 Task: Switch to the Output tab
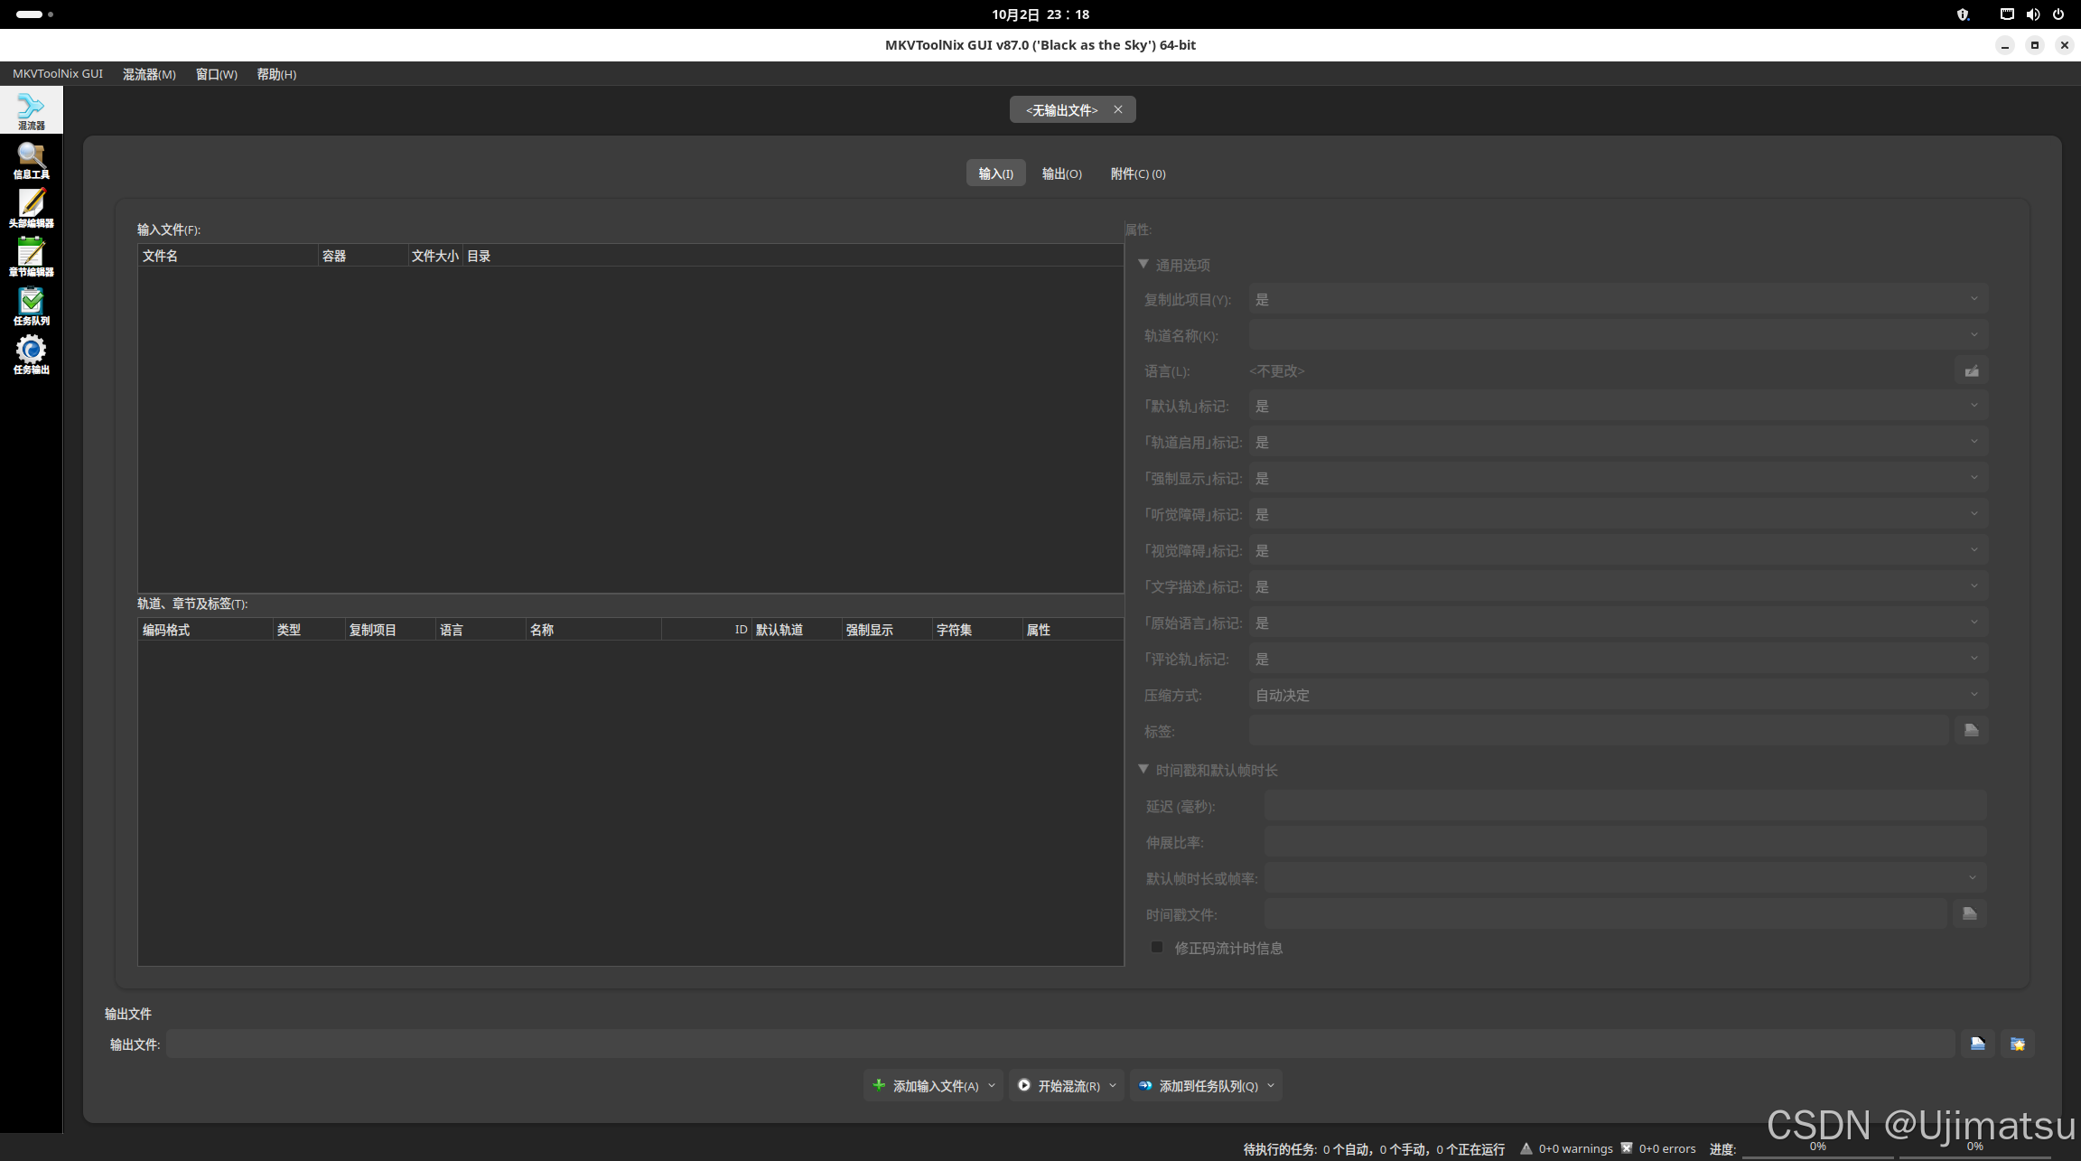click(1061, 173)
